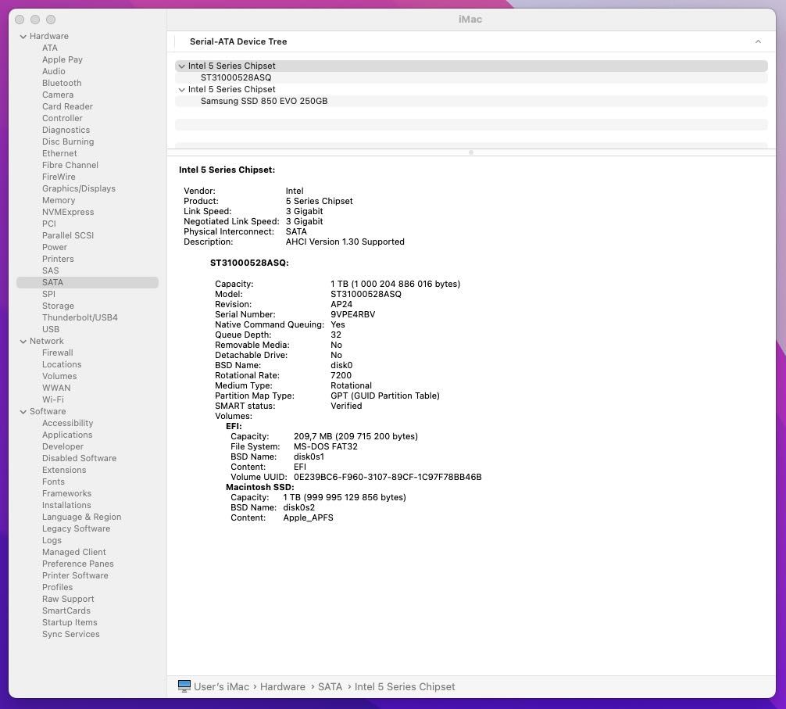Screen dimensions: 786x709
Task: Select Bluetooth in the sidebar
Action: click(x=62, y=83)
